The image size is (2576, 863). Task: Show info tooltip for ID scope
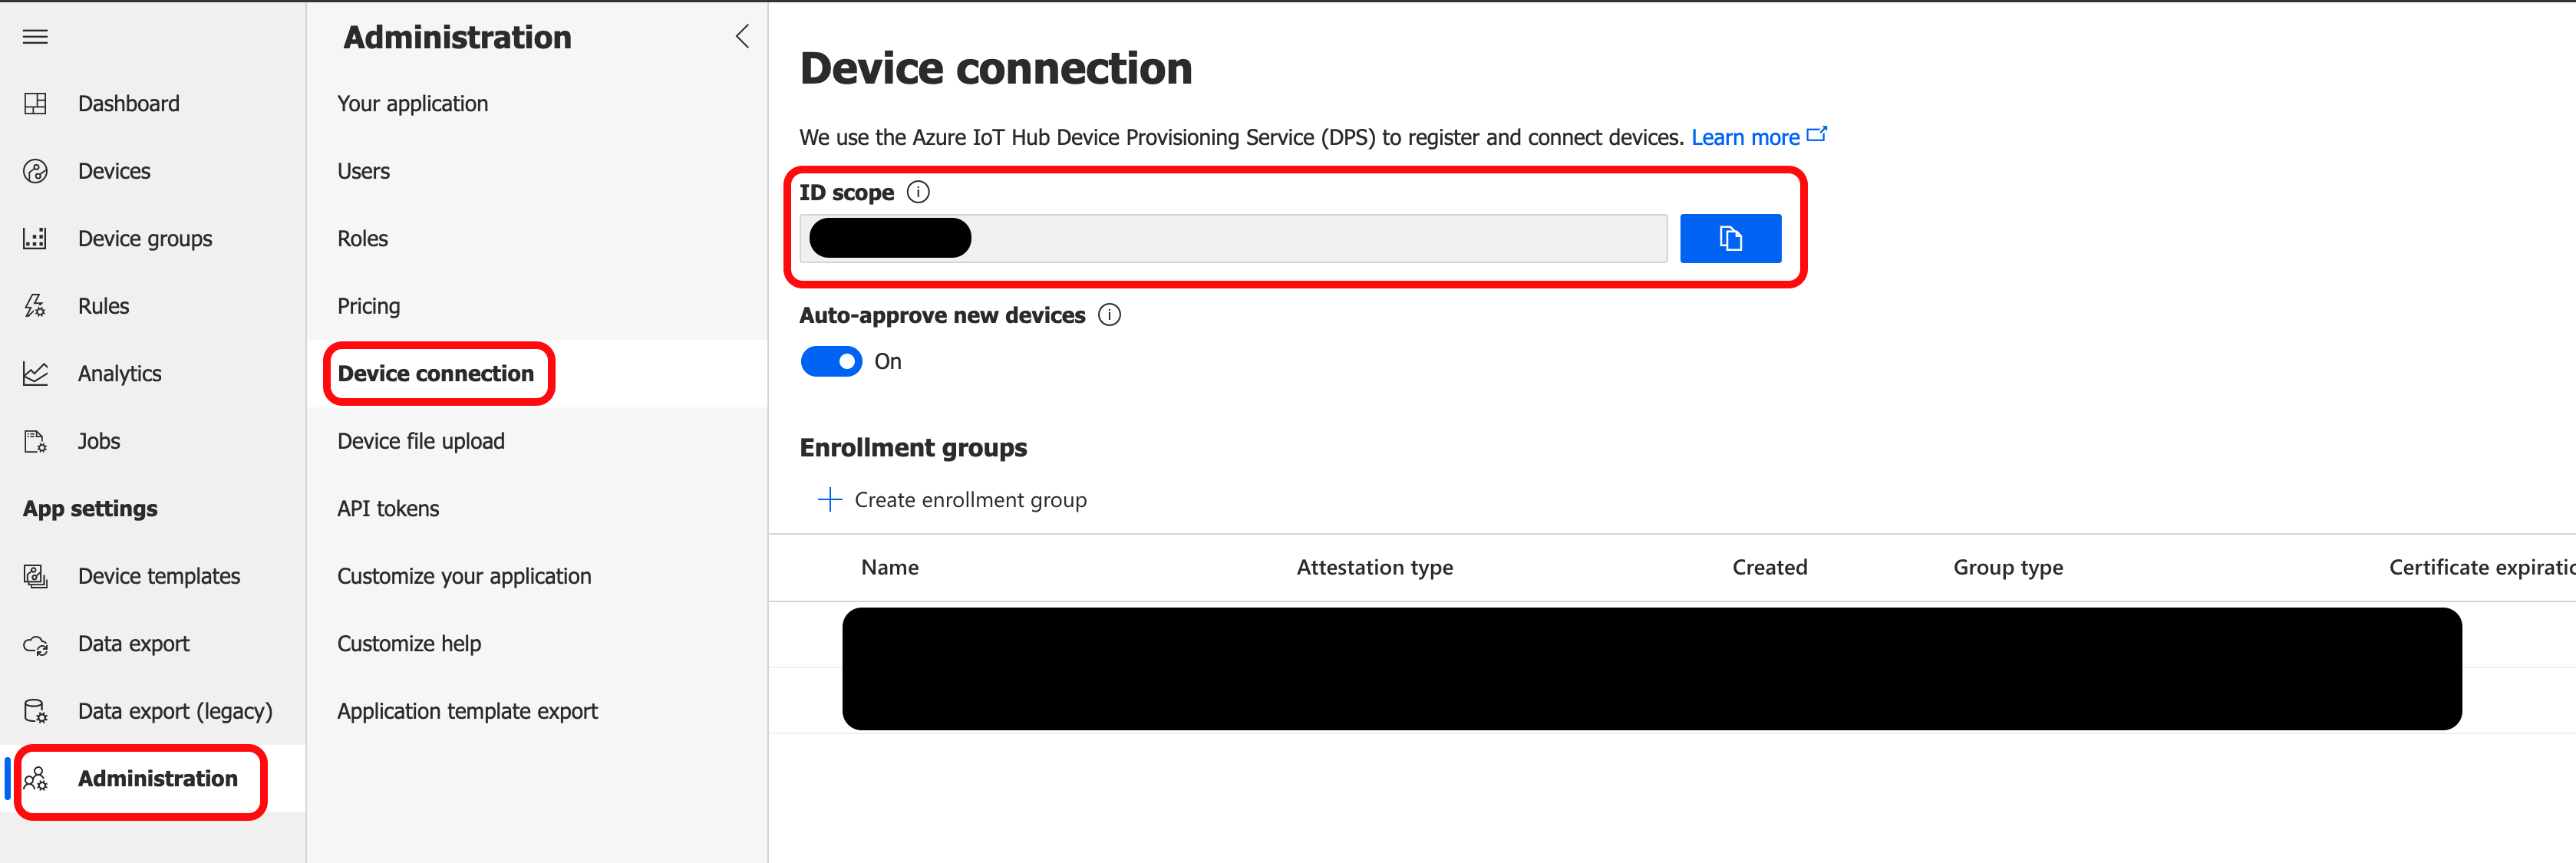pyautogui.click(x=918, y=192)
